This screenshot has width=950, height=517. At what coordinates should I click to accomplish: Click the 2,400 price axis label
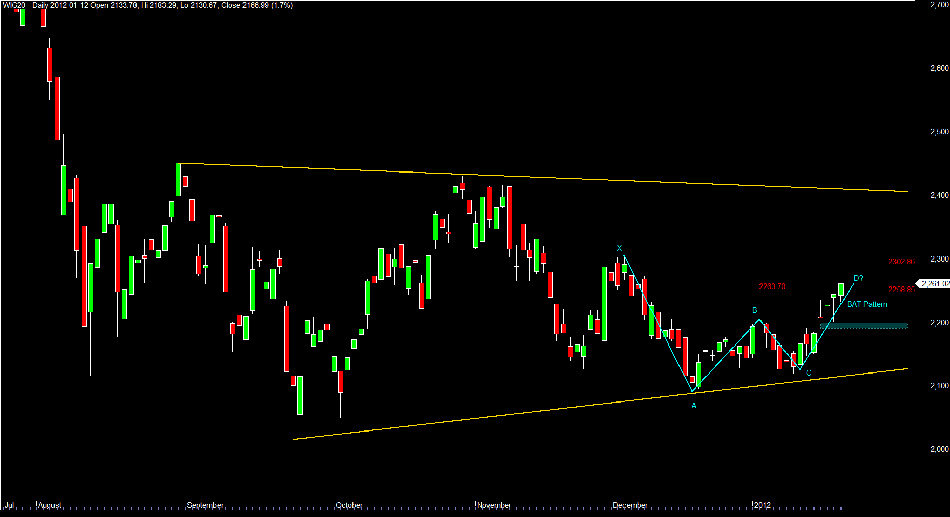[x=939, y=195]
